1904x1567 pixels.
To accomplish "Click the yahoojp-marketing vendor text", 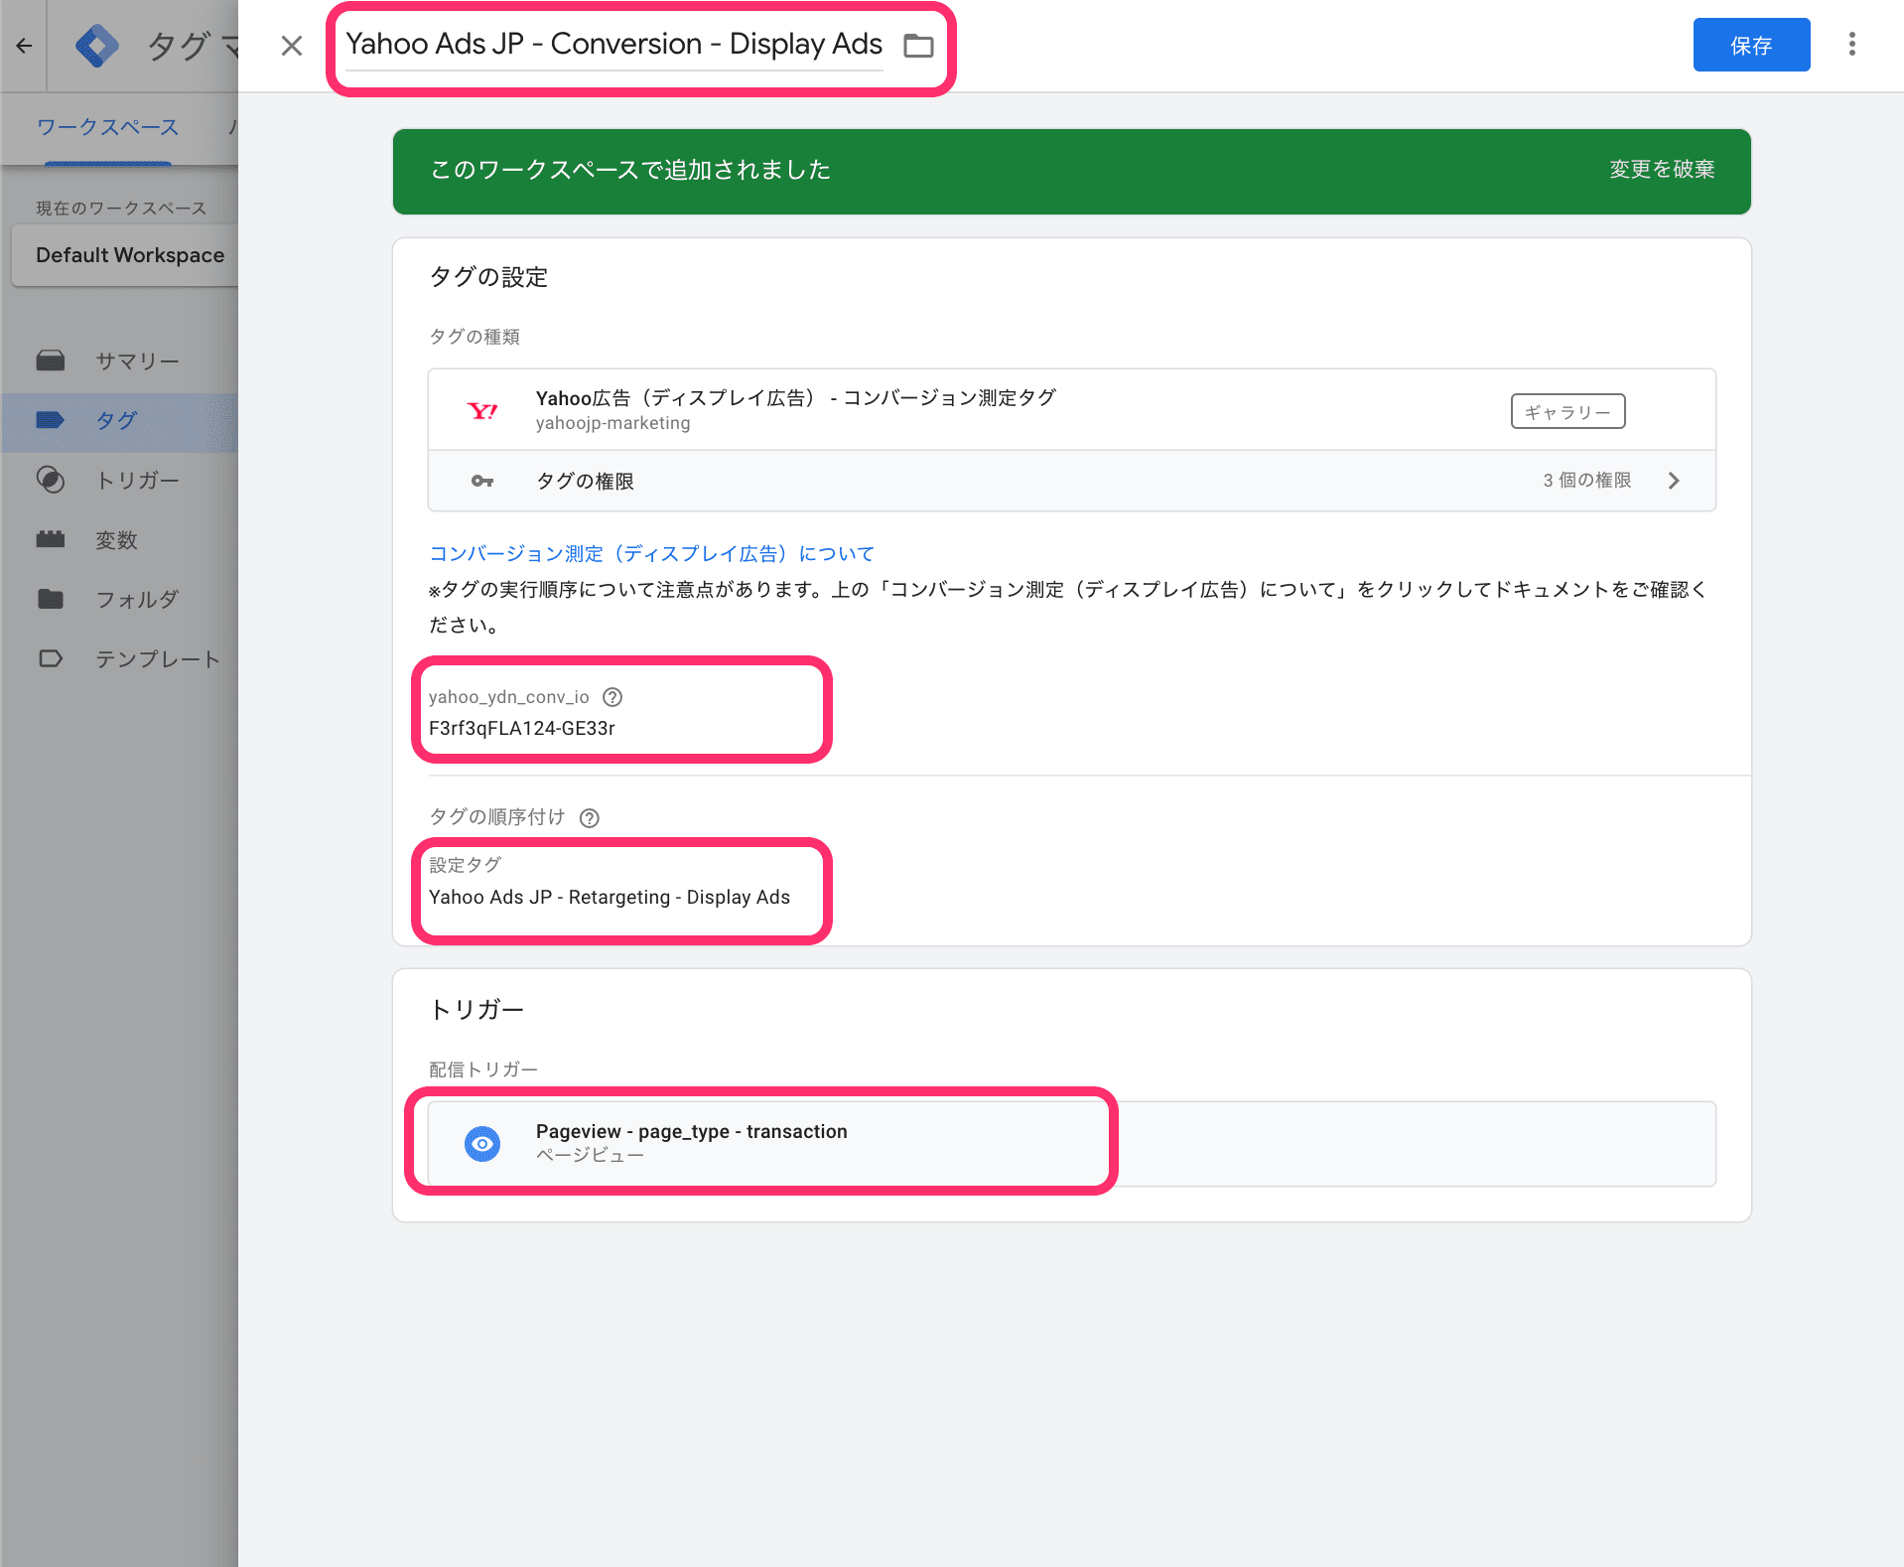I will (x=612, y=423).
